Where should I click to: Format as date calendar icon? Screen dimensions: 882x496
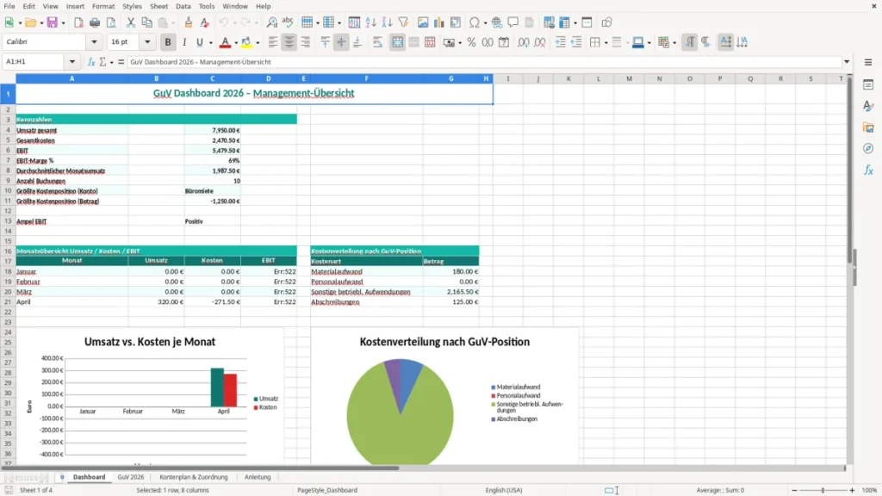click(x=504, y=42)
